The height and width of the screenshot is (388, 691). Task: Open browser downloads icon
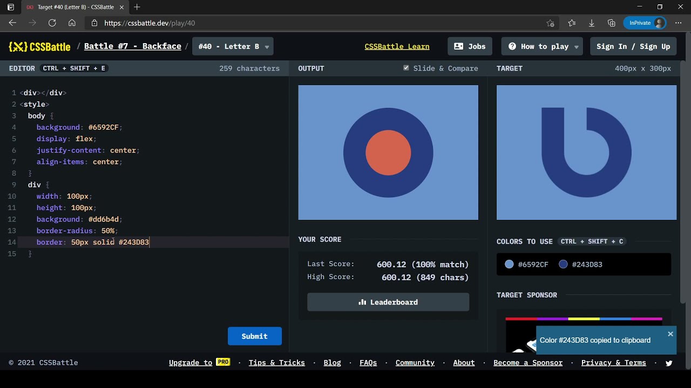coord(592,23)
